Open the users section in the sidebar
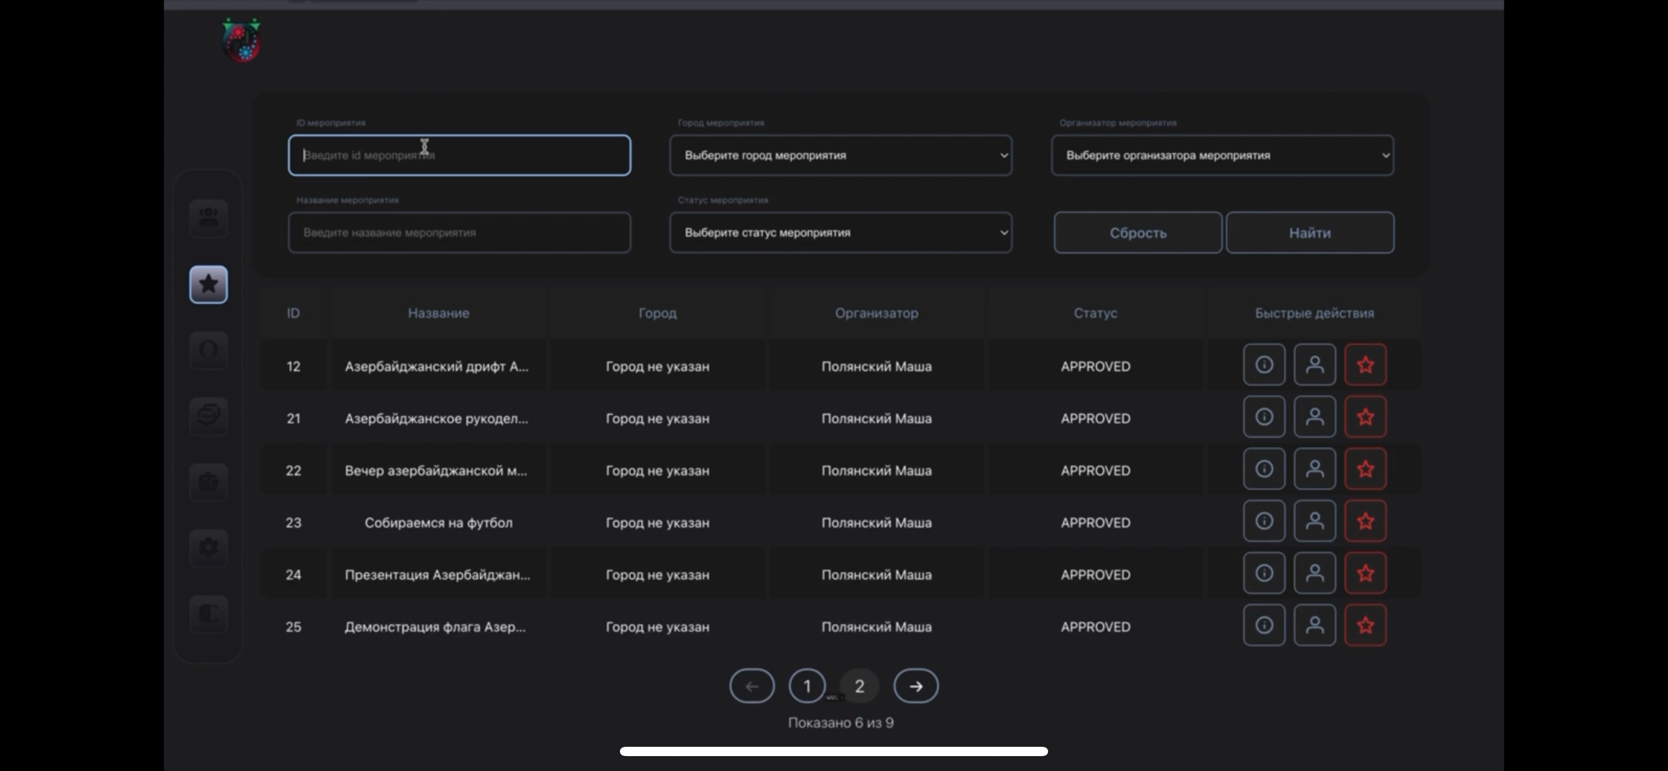1668x771 pixels. click(208, 219)
